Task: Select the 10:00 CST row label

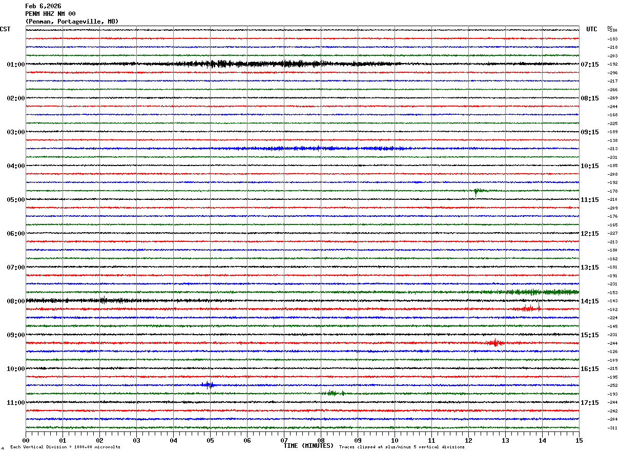Action: pyautogui.click(x=16, y=369)
